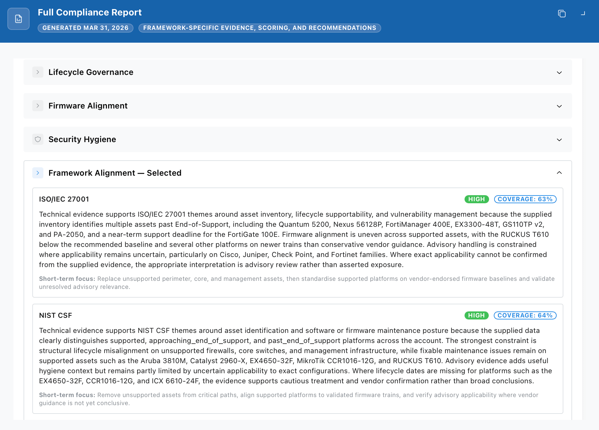Select the FRAMEWORK-SPECIFIC EVIDENCE, SCORING badge

coord(259,28)
